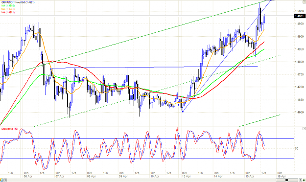Select the green MA indicator label
Screen dimensions: 306x182
point(8,6)
